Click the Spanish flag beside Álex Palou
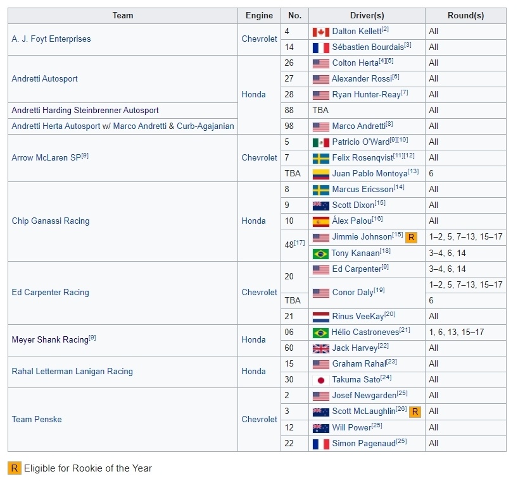 321,222
